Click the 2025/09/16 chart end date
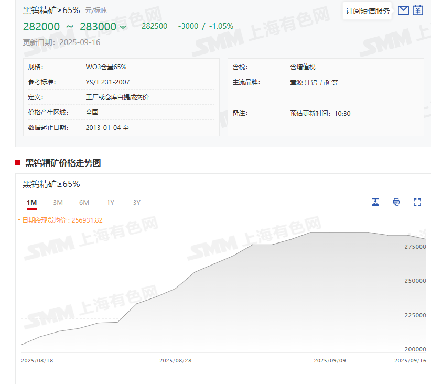 [x=410, y=361]
